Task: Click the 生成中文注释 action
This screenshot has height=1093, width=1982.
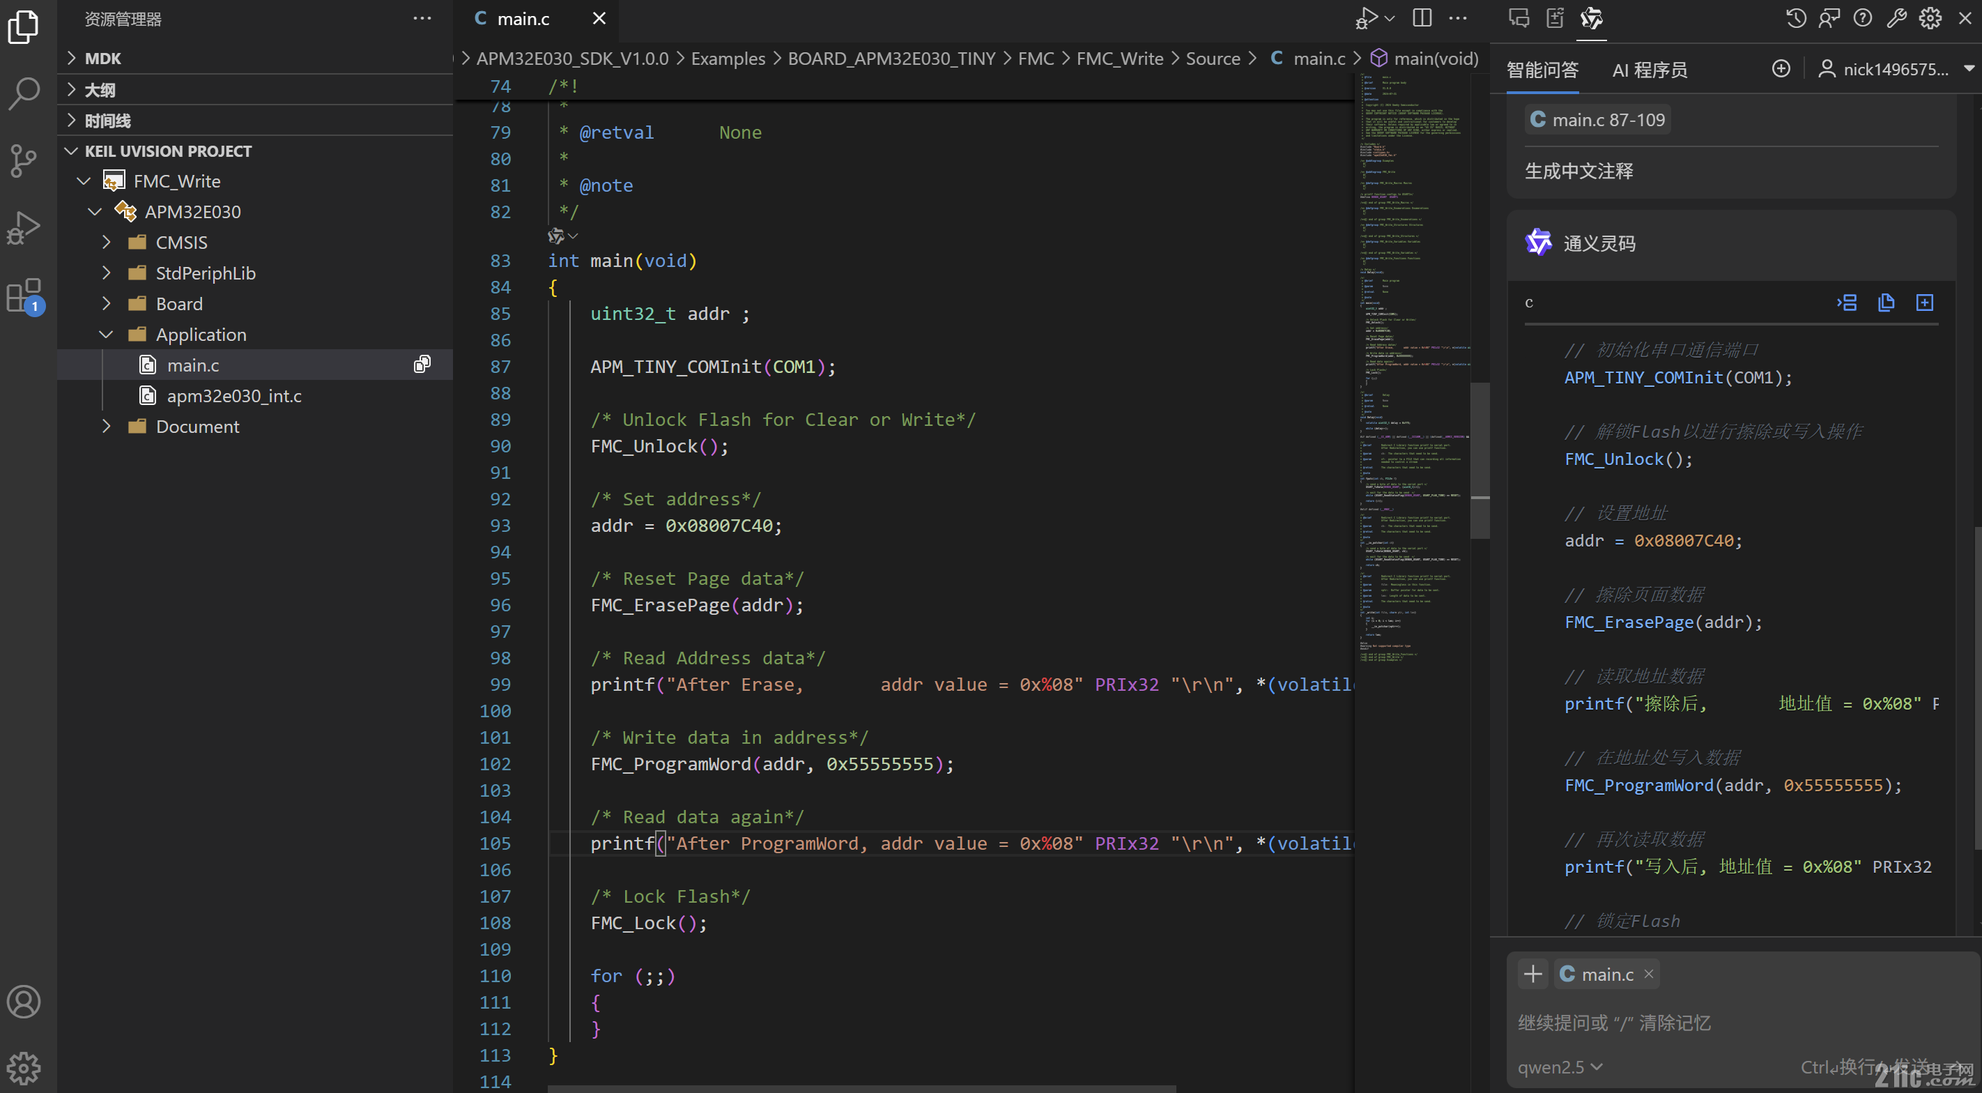Action: [x=1578, y=171]
